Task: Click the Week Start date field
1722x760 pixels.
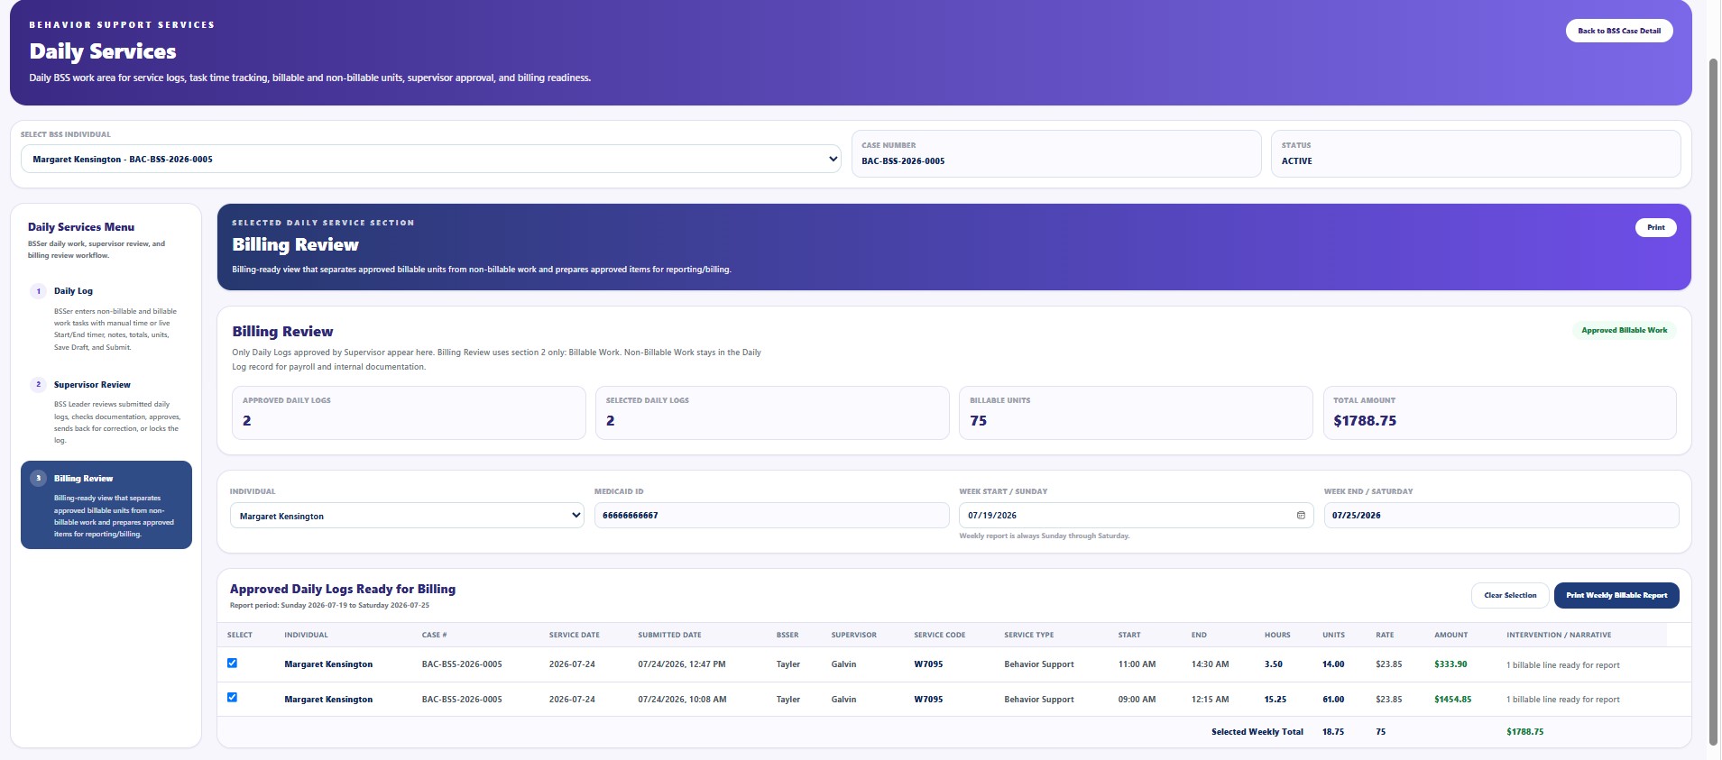Action: (x=1136, y=516)
